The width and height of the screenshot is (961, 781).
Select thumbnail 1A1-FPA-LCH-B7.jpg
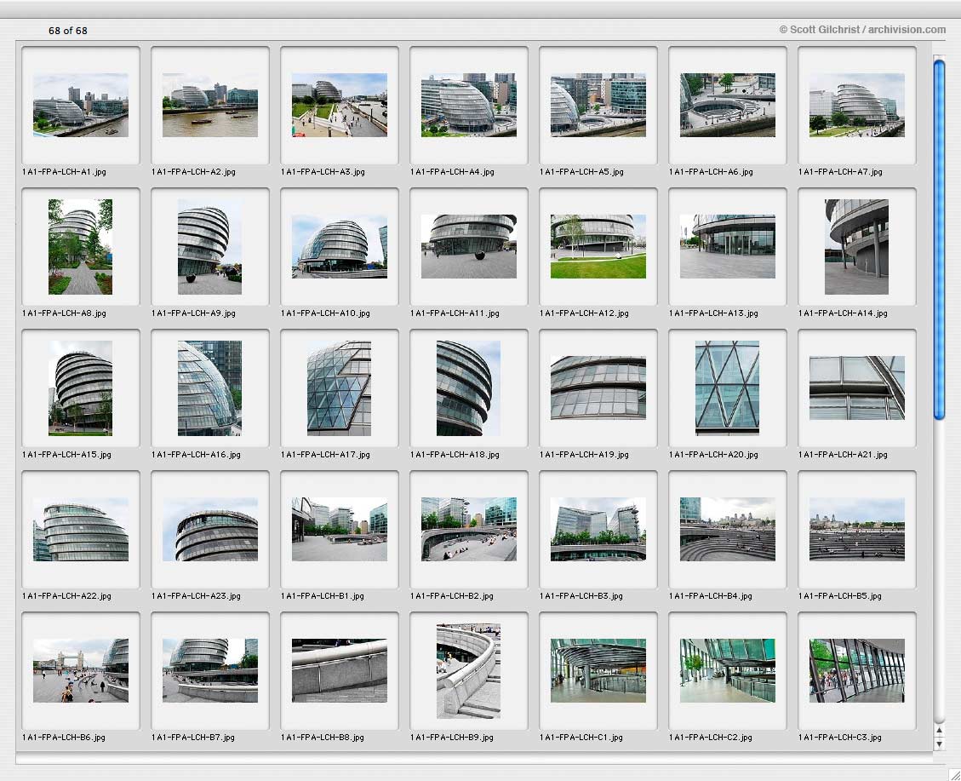210,670
